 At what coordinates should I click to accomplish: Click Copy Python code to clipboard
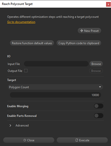pyautogui.click(x=79, y=43)
